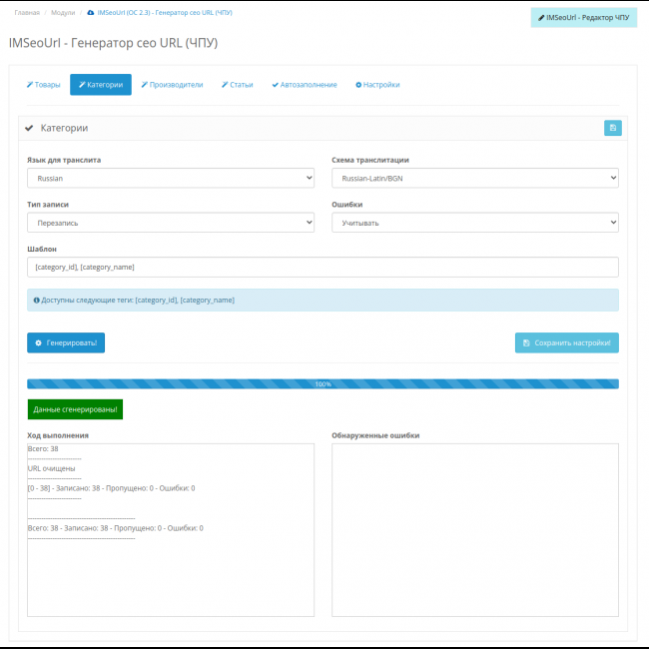The image size is (649, 649).
Task: Switch to the Производители tab
Action: click(171, 85)
